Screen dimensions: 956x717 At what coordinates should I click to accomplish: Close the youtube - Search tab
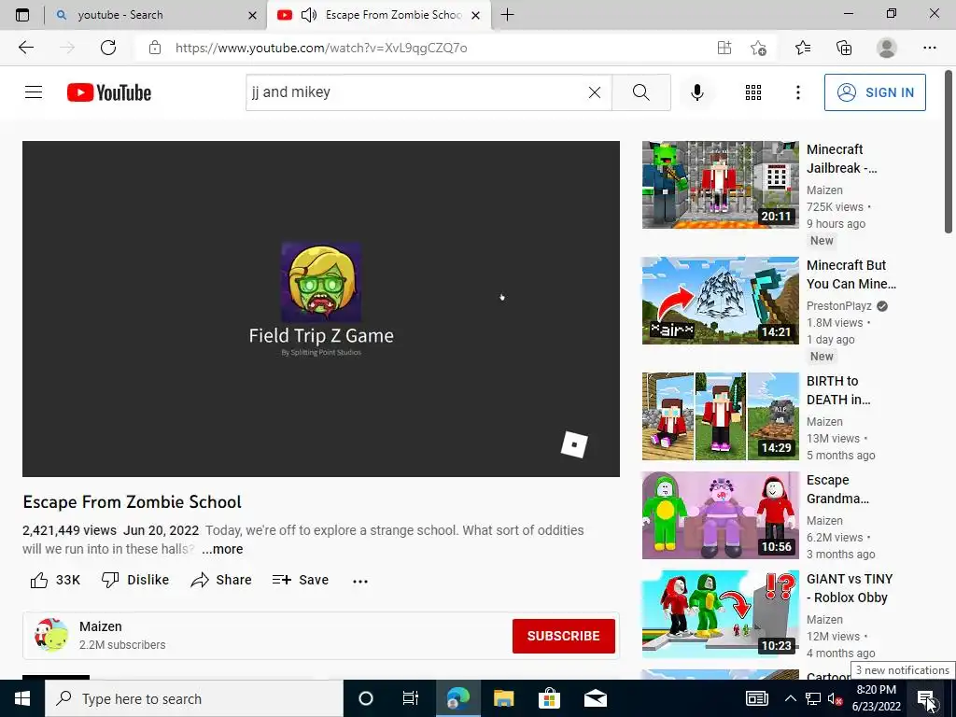click(x=252, y=15)
